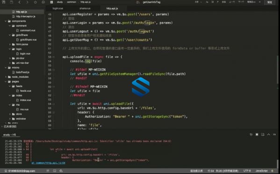Switch to the login.vue tab

pos(57,8)
